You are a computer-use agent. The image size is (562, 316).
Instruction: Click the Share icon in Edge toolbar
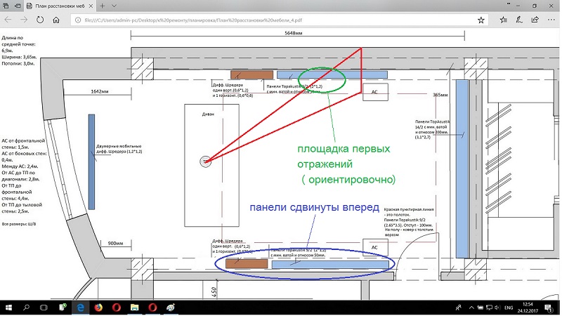[536, 20]
